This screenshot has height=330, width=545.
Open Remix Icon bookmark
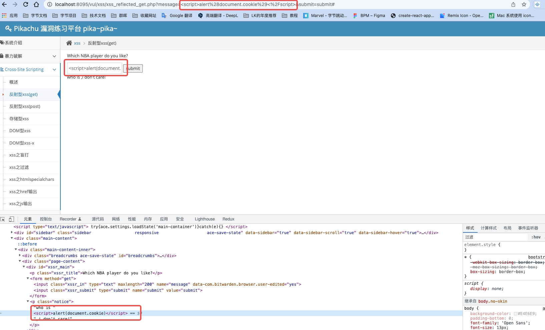(x=462, y=15)
